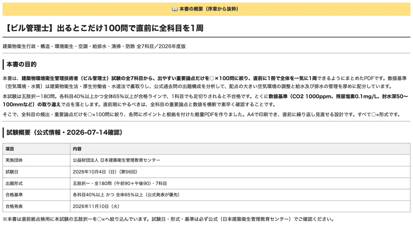Click the 合格基準 row label
Screen dimensions: 413x237
point(36,195)
